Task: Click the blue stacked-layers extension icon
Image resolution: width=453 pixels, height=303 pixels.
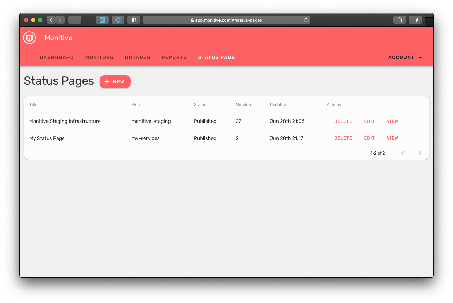Action: pos(102,20)
